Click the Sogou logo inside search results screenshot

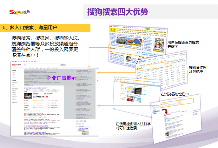17,65
